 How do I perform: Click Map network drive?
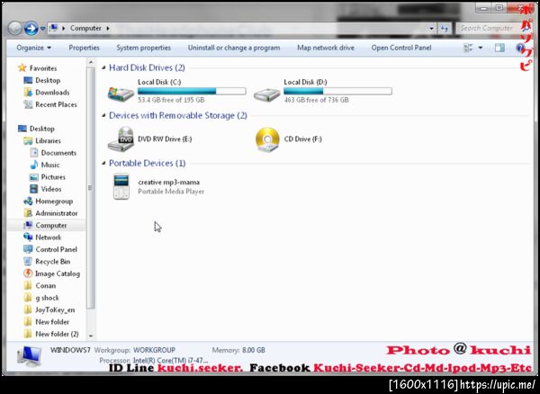click(326, 48)
